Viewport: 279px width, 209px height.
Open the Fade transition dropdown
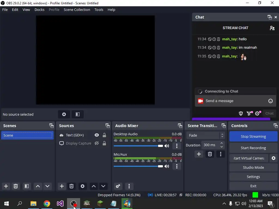tap(205, 136)
